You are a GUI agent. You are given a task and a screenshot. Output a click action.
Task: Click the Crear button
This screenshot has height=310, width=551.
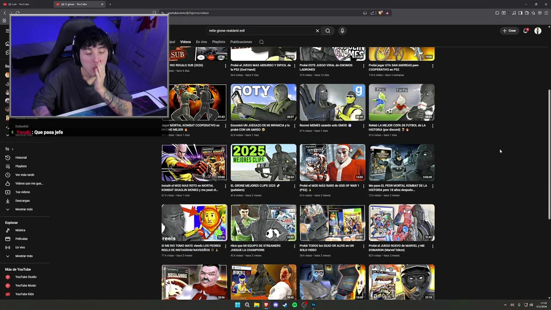(509, 31)
